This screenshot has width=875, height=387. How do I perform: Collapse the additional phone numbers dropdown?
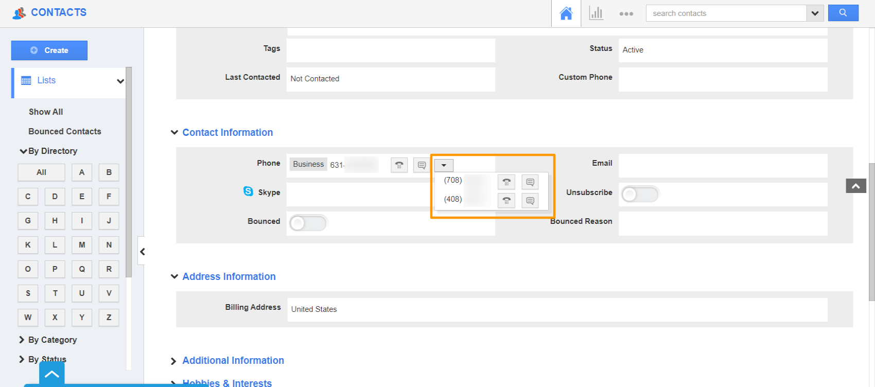[444, 165]
